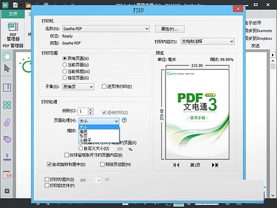
Task: Select the Hand tool in sidebar
Action: (x=7, y=56)
